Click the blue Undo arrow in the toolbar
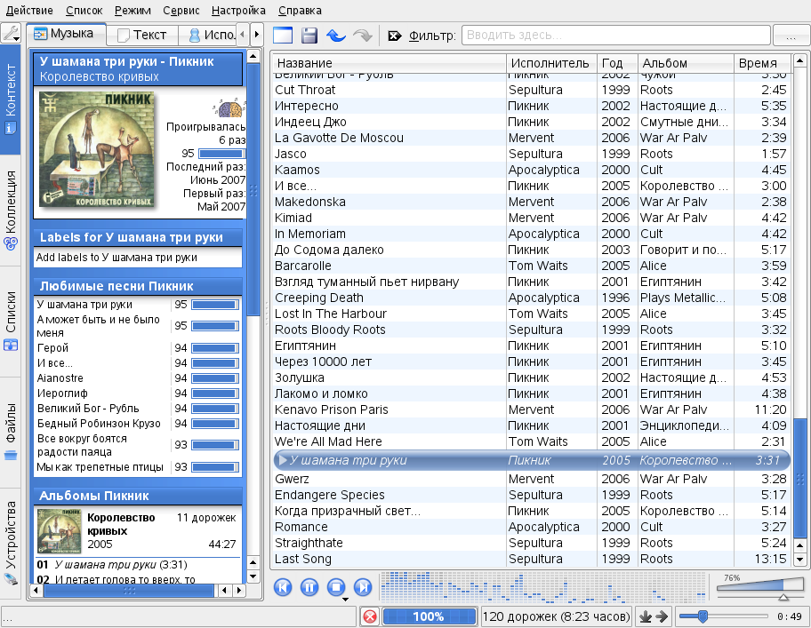 click(x=336, y=36)
